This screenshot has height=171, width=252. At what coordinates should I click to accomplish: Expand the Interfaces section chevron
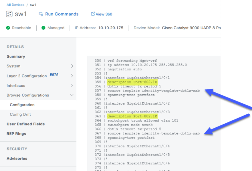(x=72, y=85)
